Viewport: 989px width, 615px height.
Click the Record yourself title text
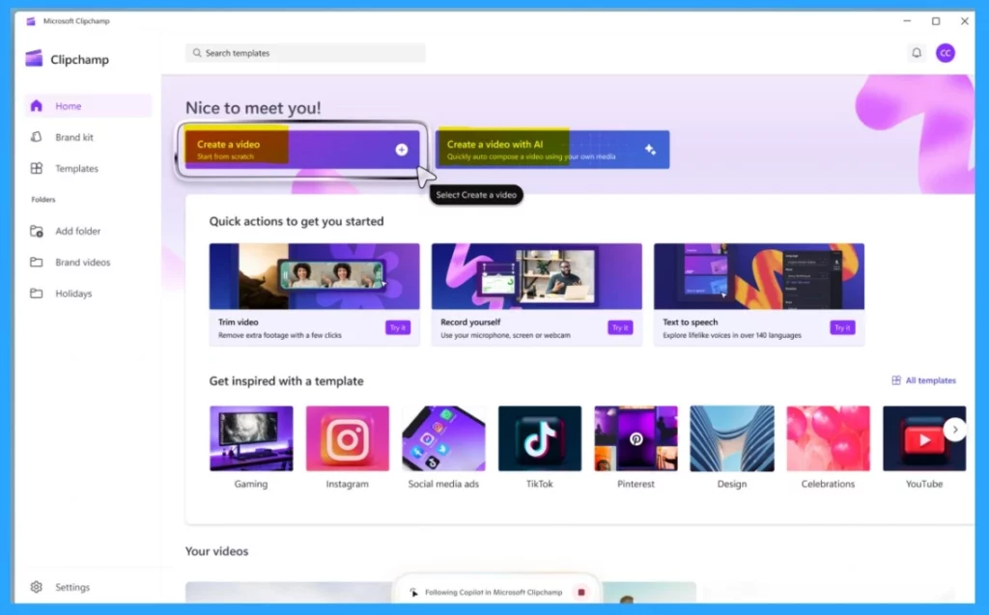tap(470, 321)
